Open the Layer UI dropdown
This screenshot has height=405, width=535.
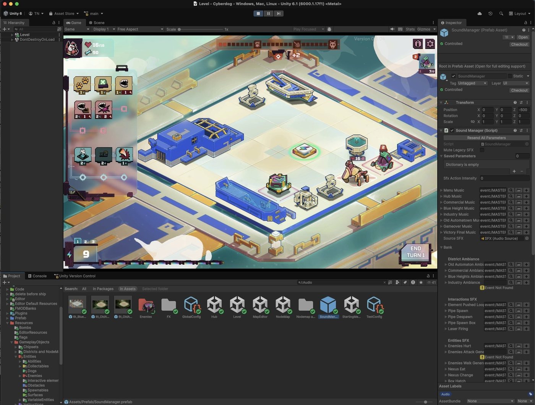tap(516, 83)
